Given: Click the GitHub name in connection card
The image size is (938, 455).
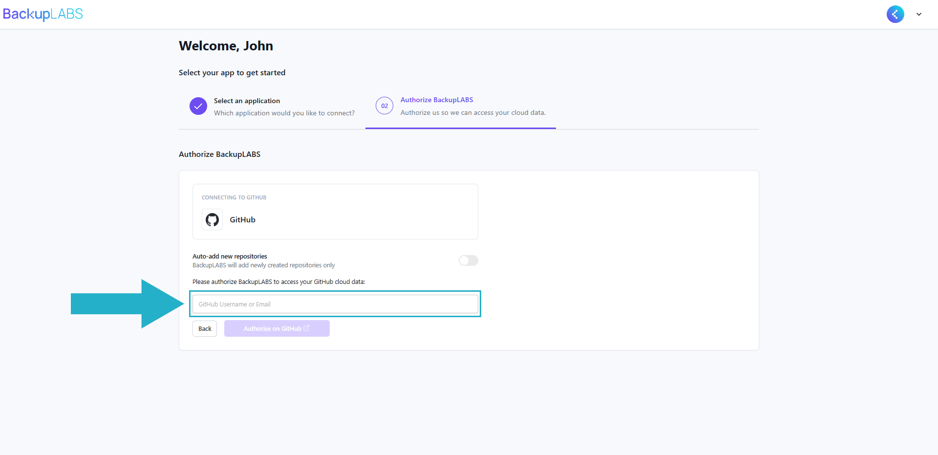Looking at the screenshot, I should click(x=242, y=220).
